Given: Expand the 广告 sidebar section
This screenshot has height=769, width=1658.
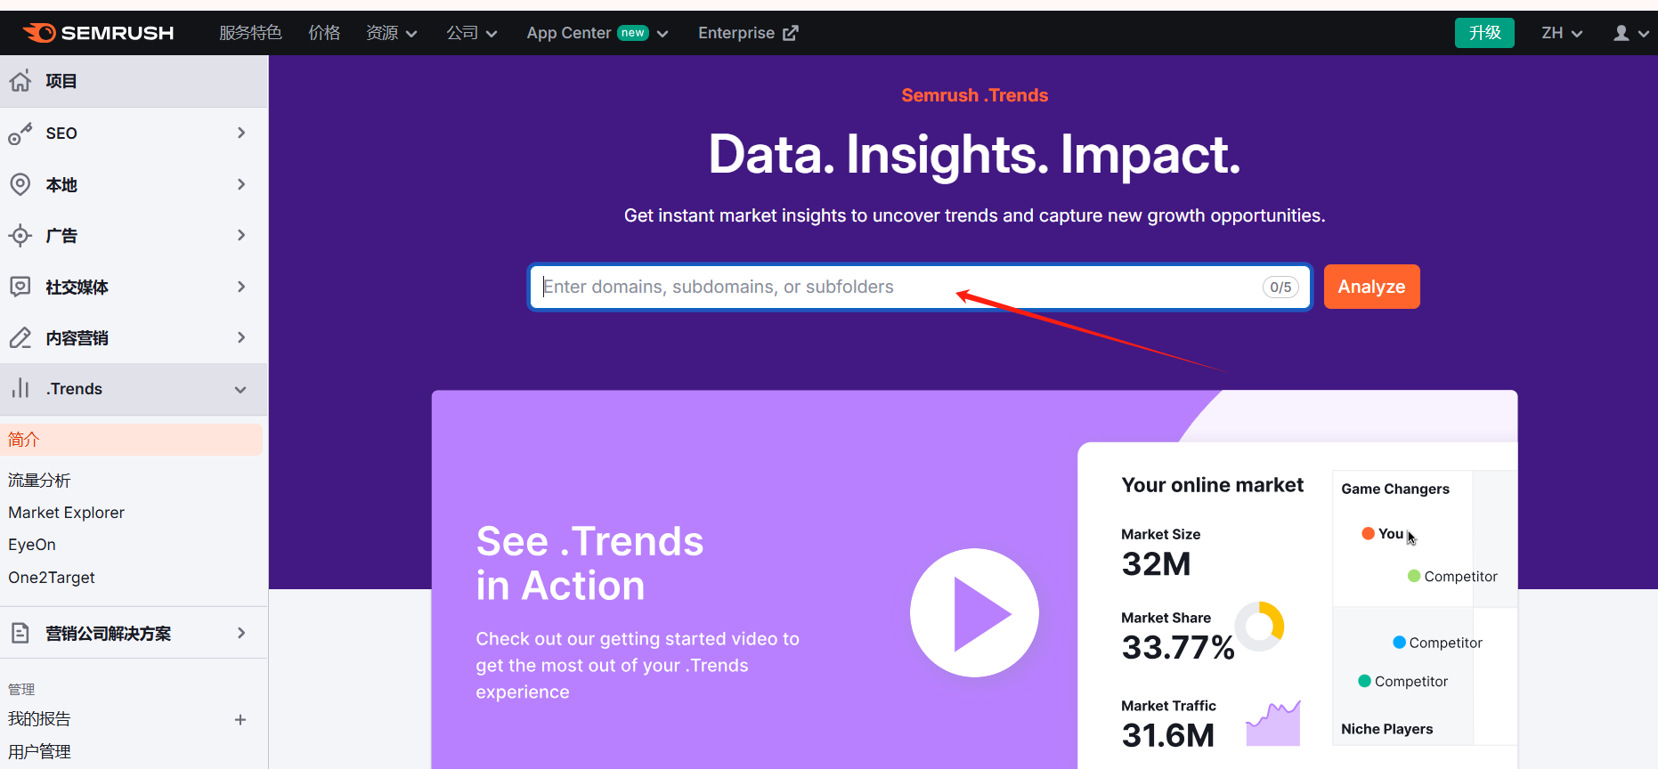Looking at the screenshot, I should pyautogui.click(x=241, y=235).
